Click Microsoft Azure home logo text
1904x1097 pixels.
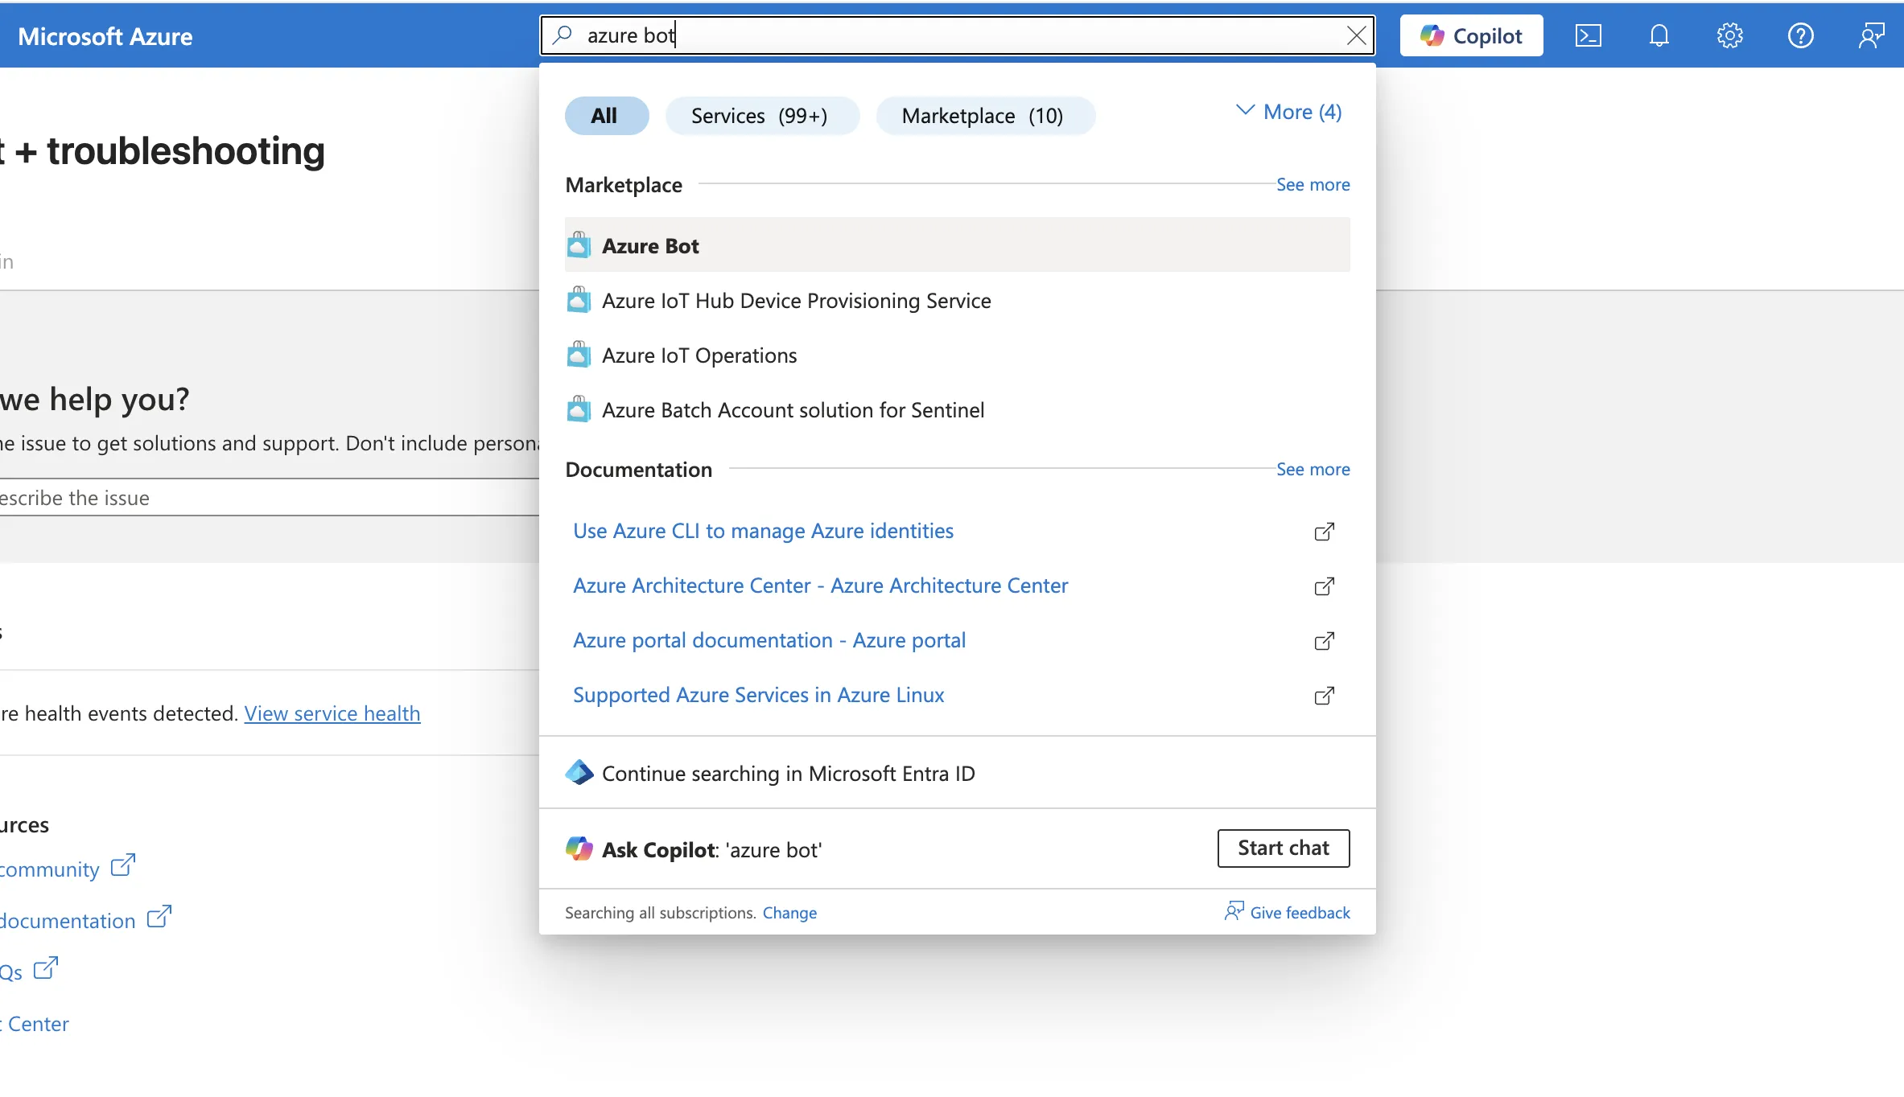(105, 36)
